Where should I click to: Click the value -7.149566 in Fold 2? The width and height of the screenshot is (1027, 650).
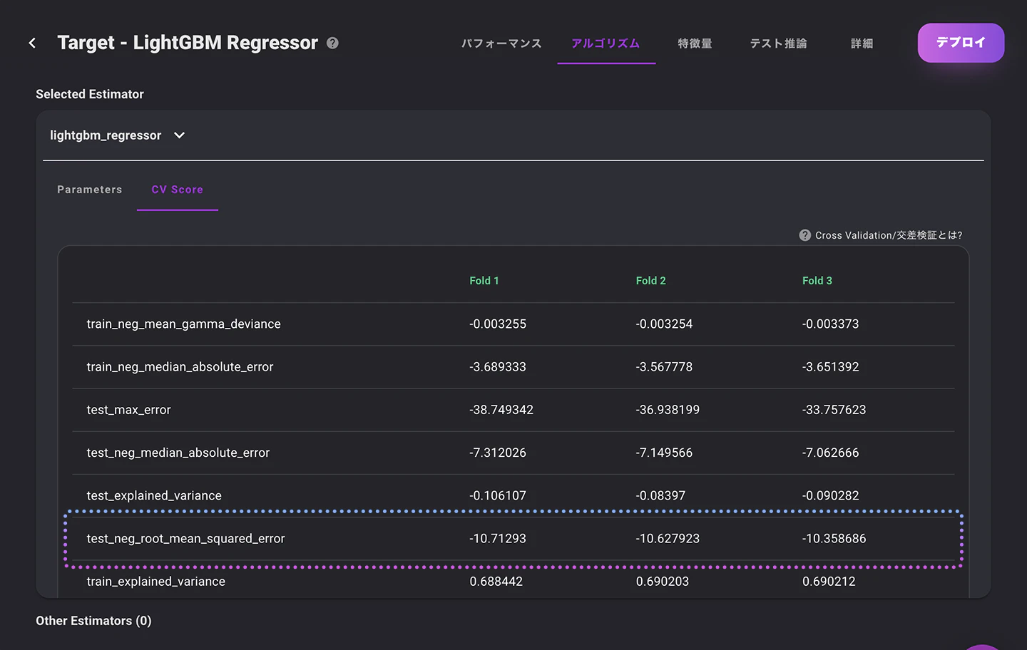(664, 453)
